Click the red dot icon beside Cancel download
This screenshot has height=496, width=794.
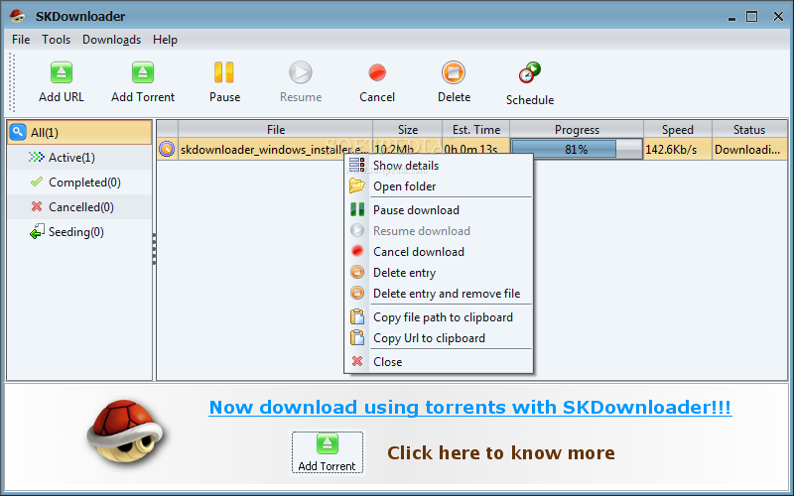click(x=357, y=251)
